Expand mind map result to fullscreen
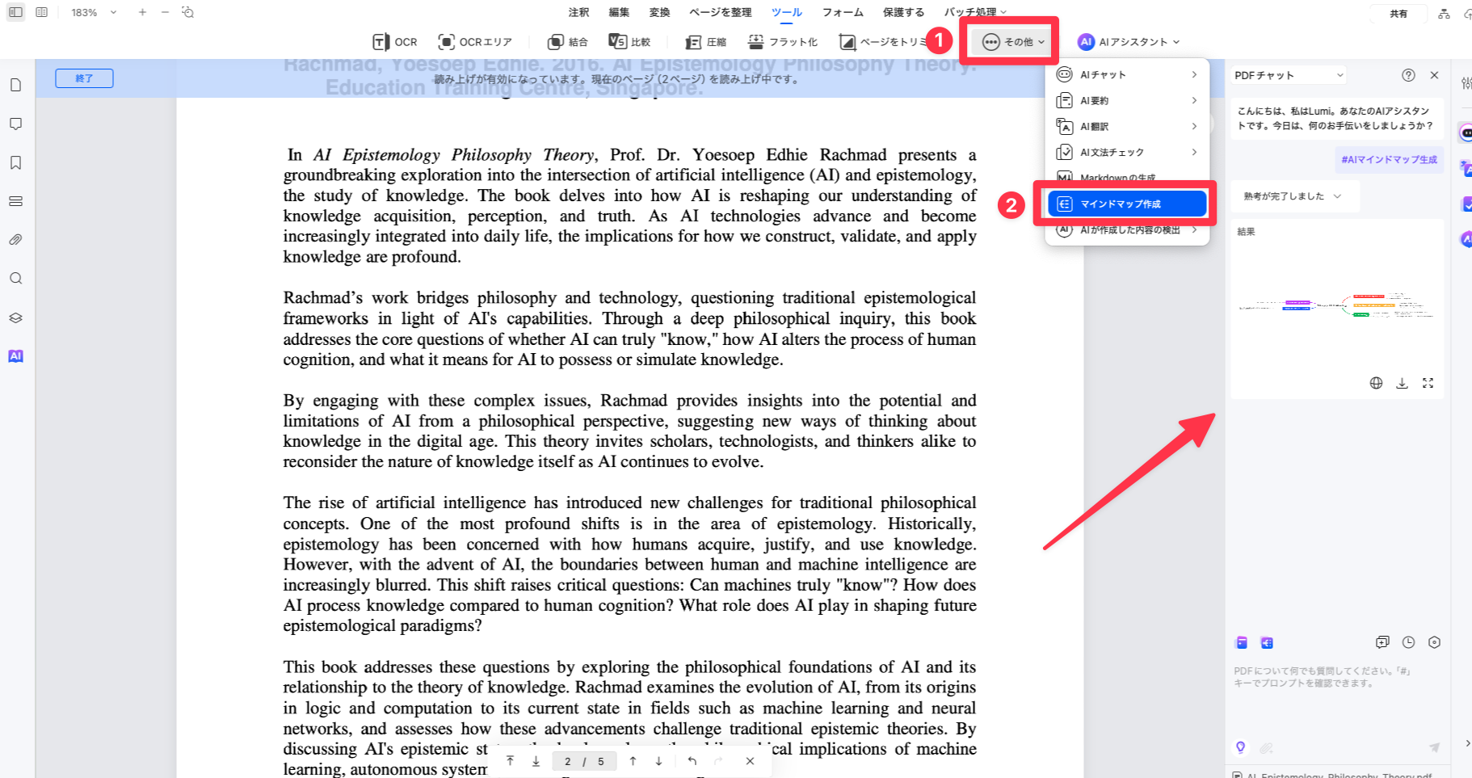The height and width of the screenshot is (778, 1472). tap(1428, 383)
